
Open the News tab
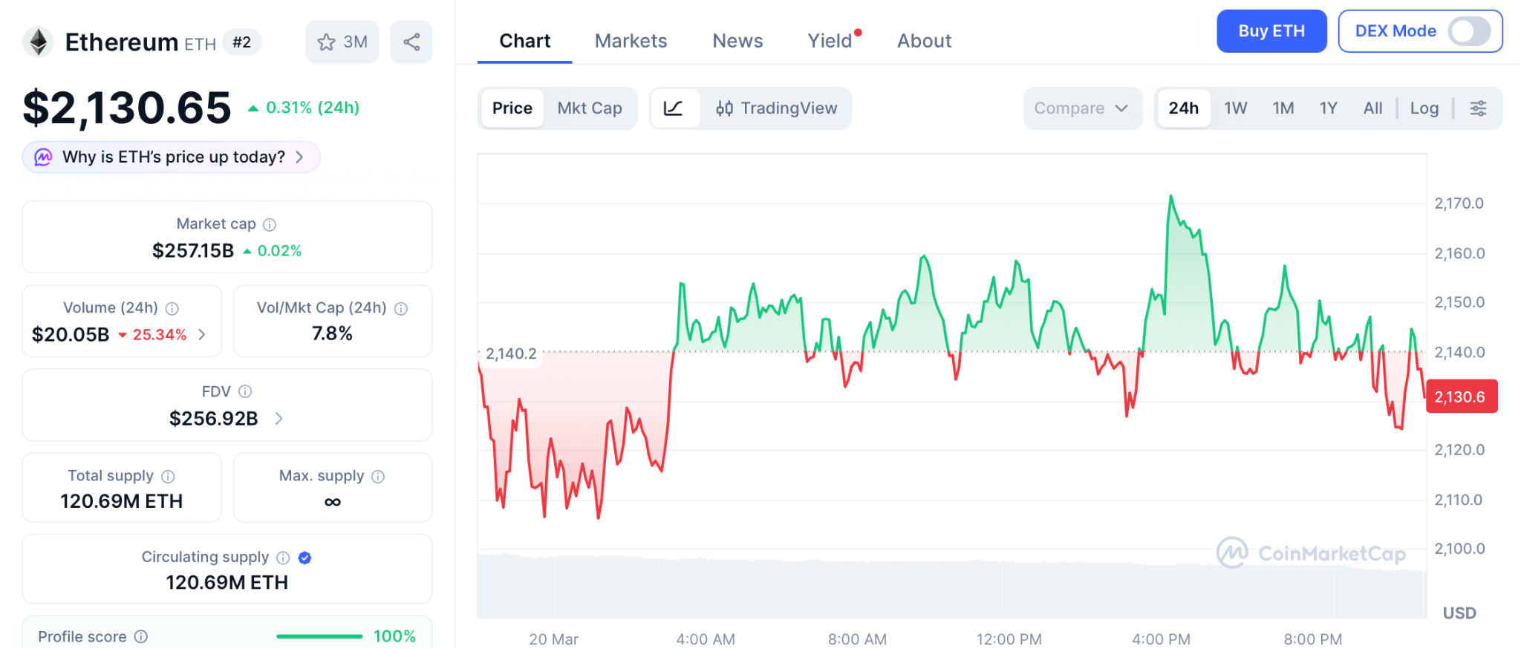click(737, 41)
